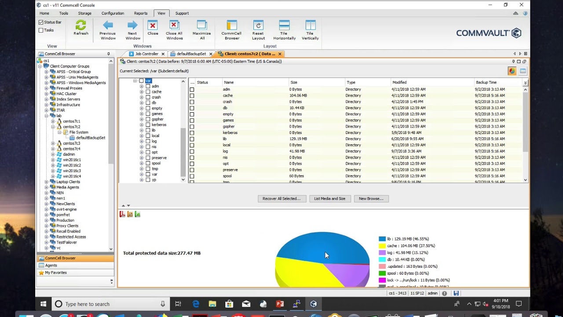Click the yellow cache legend swatch
This screenshot has width=563, height=317.
click(382, 246)
